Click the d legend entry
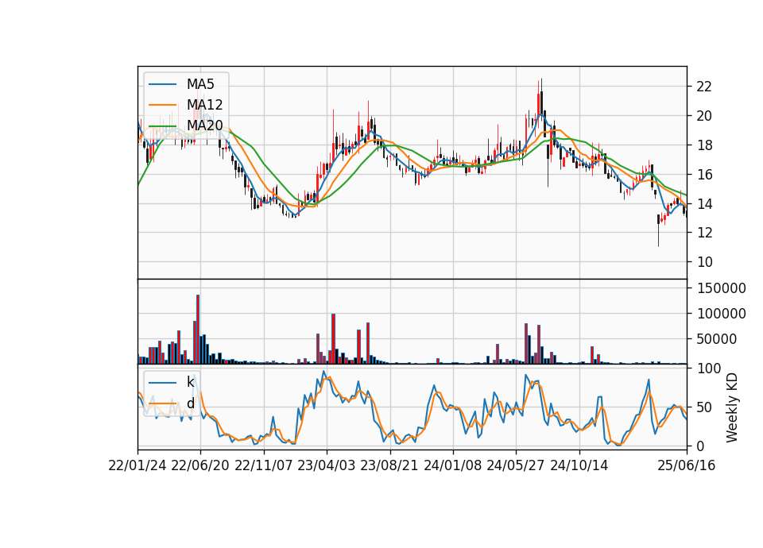Screen dimensions: 763x548 coord(190,403)
